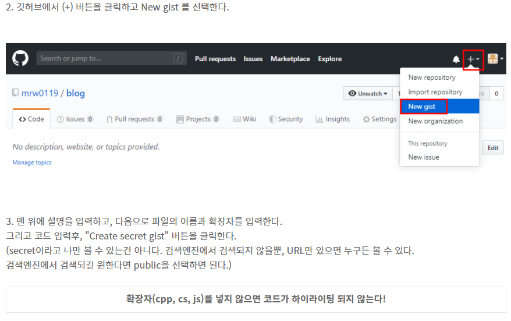Viewport: 511px width, 321px height.
Task: Switch to the repository Issues tab
Action: tap(75, 119)
